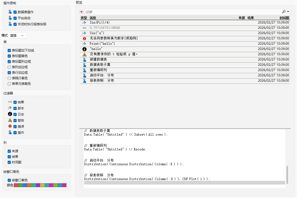Click the 过滤 filter input field

183,12
